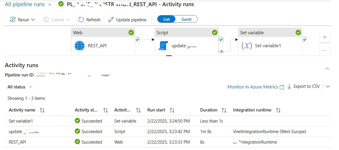Click the success output checkbox of Web node

pyautogui.click(x=138, y=40)
